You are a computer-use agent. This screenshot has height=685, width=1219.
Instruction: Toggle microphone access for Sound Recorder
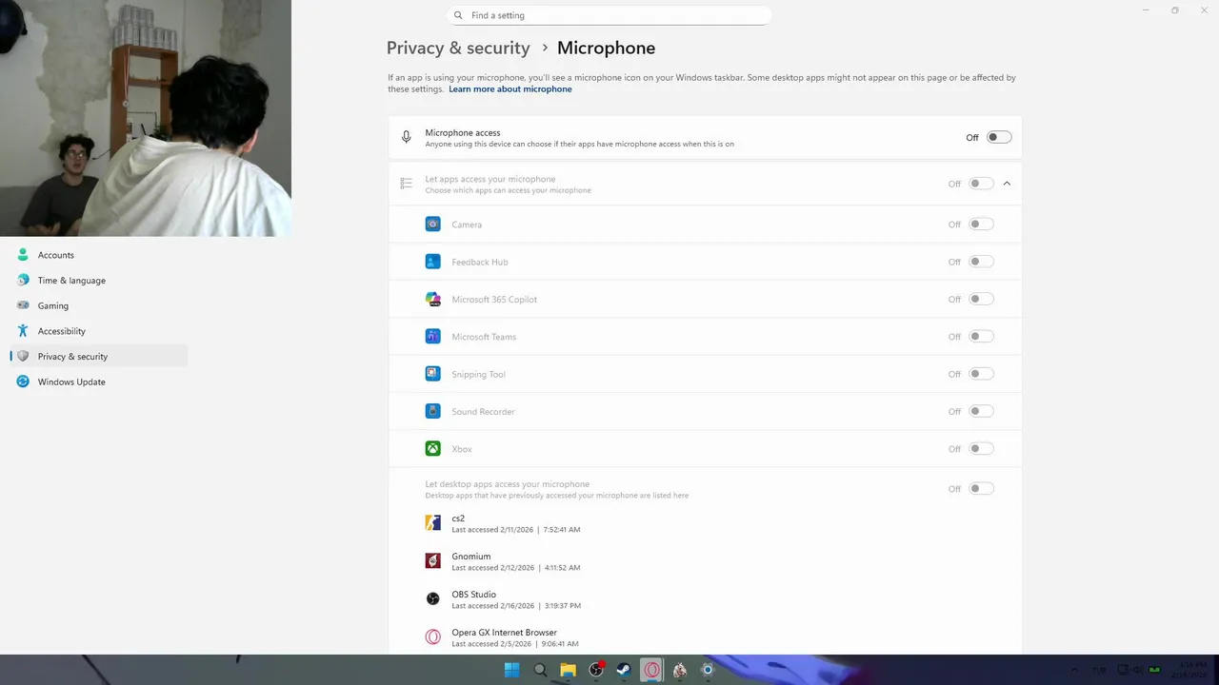[981, 411]
